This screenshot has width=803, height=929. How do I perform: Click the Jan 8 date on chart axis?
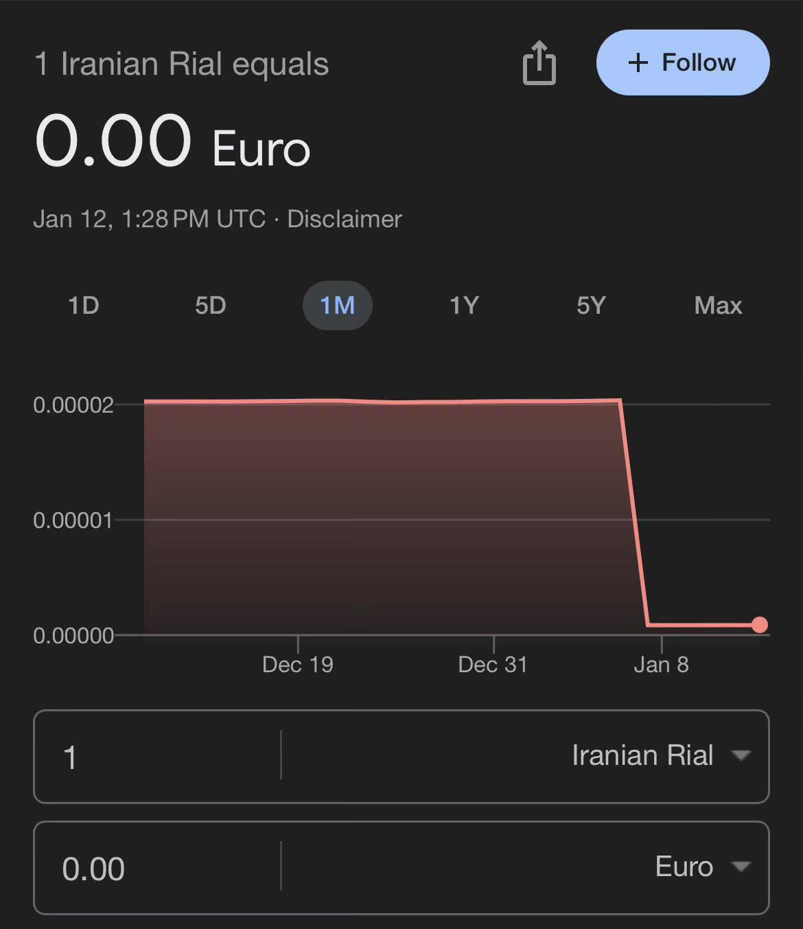coord(661,665)
